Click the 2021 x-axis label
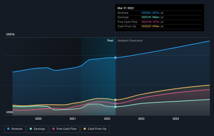 73,119
